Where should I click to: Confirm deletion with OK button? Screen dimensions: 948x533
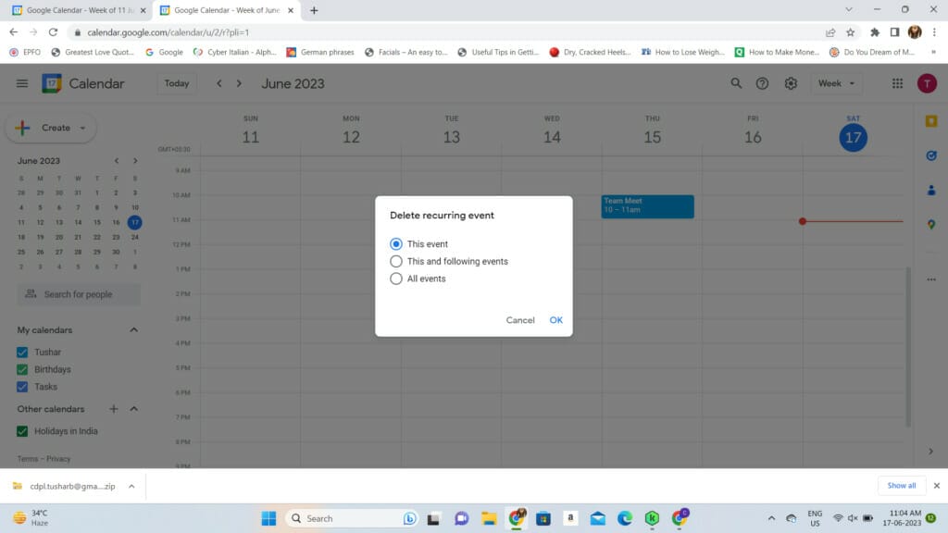point(555,320)
